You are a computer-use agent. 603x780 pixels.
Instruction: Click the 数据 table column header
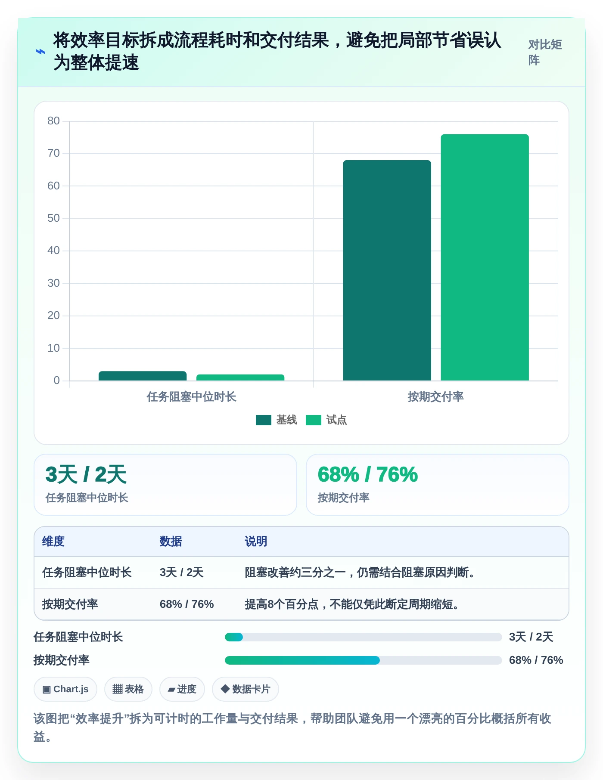pos(171,542)
